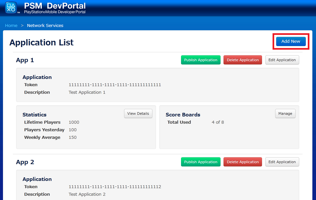Delete Application for App 1
The image size is (316, 200).
[243, 60]
